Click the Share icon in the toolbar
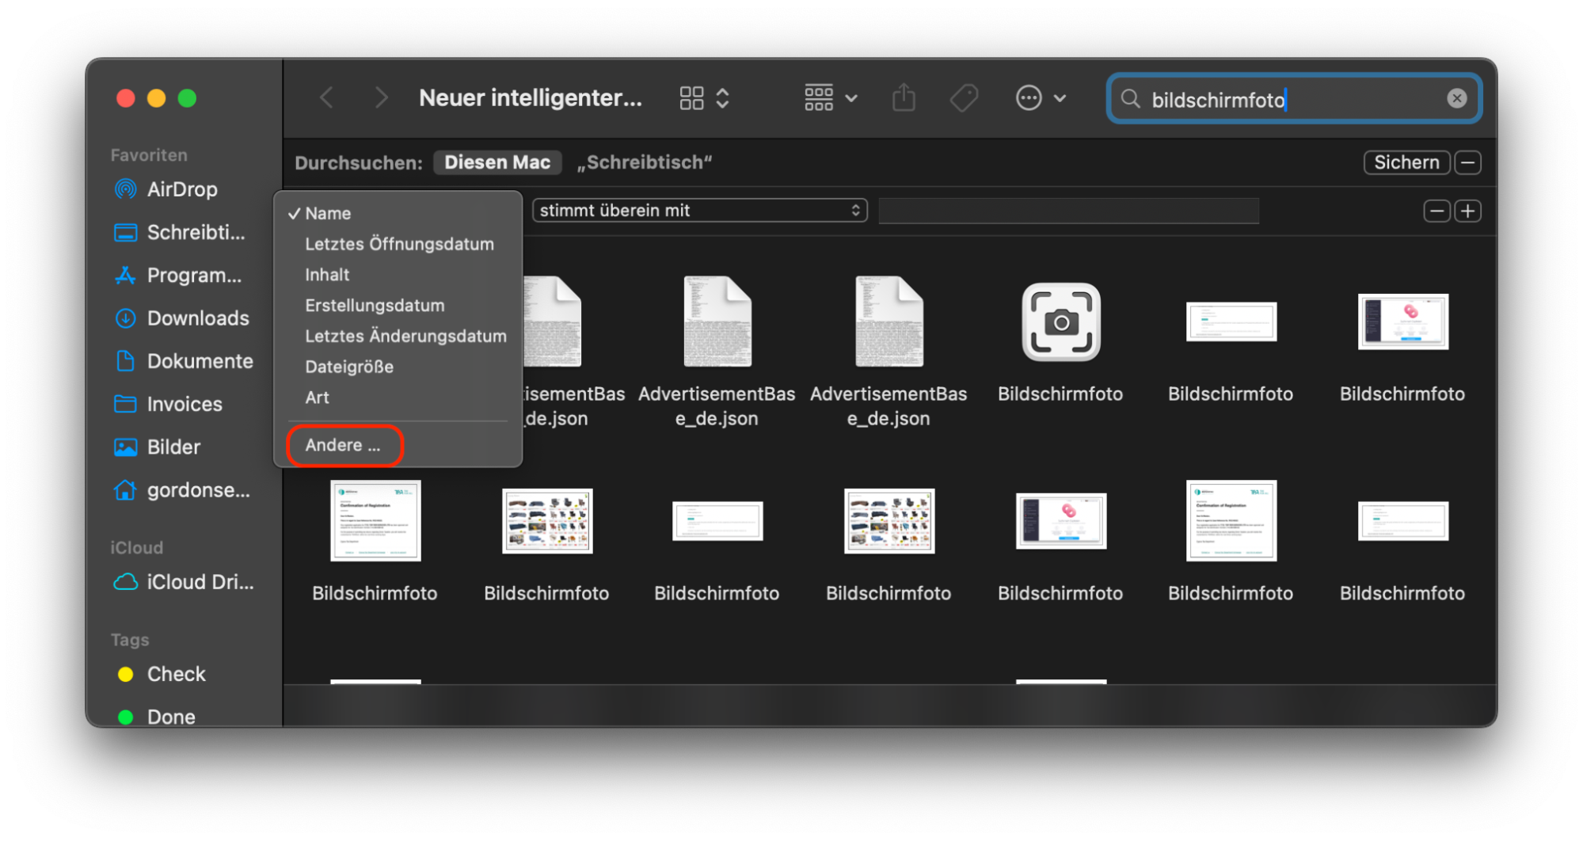The image size is (1583, 841). point(904,97)
